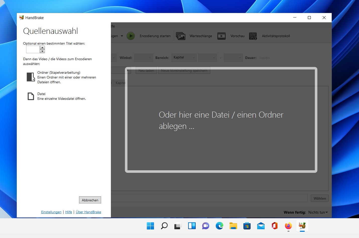Open the chapter start dropdown

tap(207, 58)
